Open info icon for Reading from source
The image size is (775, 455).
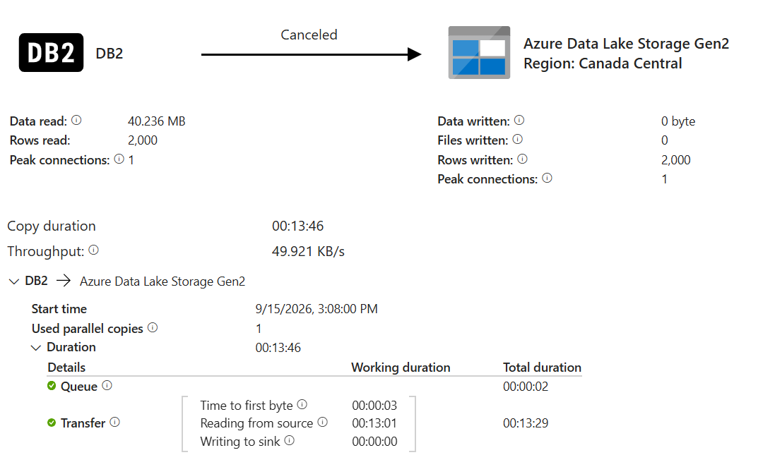tap(323, 422)
